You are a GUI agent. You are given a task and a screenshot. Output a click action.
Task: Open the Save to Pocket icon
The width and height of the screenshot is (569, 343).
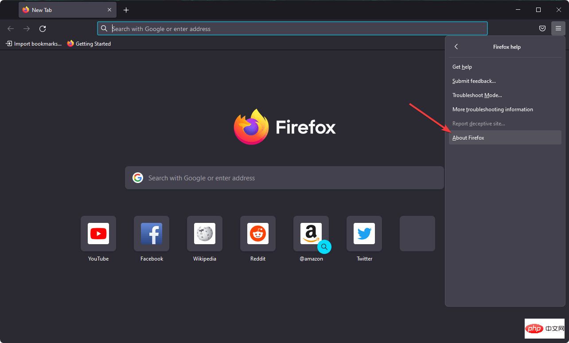[x=542, y=29]
